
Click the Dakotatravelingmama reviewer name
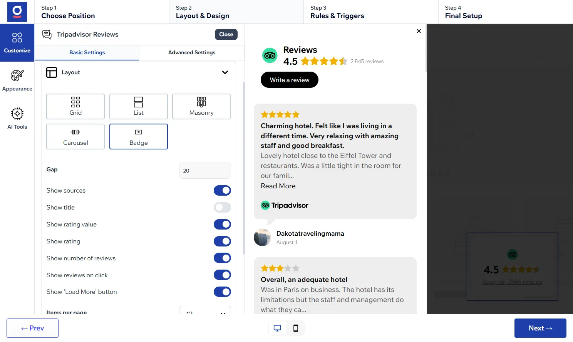[310, 233]
